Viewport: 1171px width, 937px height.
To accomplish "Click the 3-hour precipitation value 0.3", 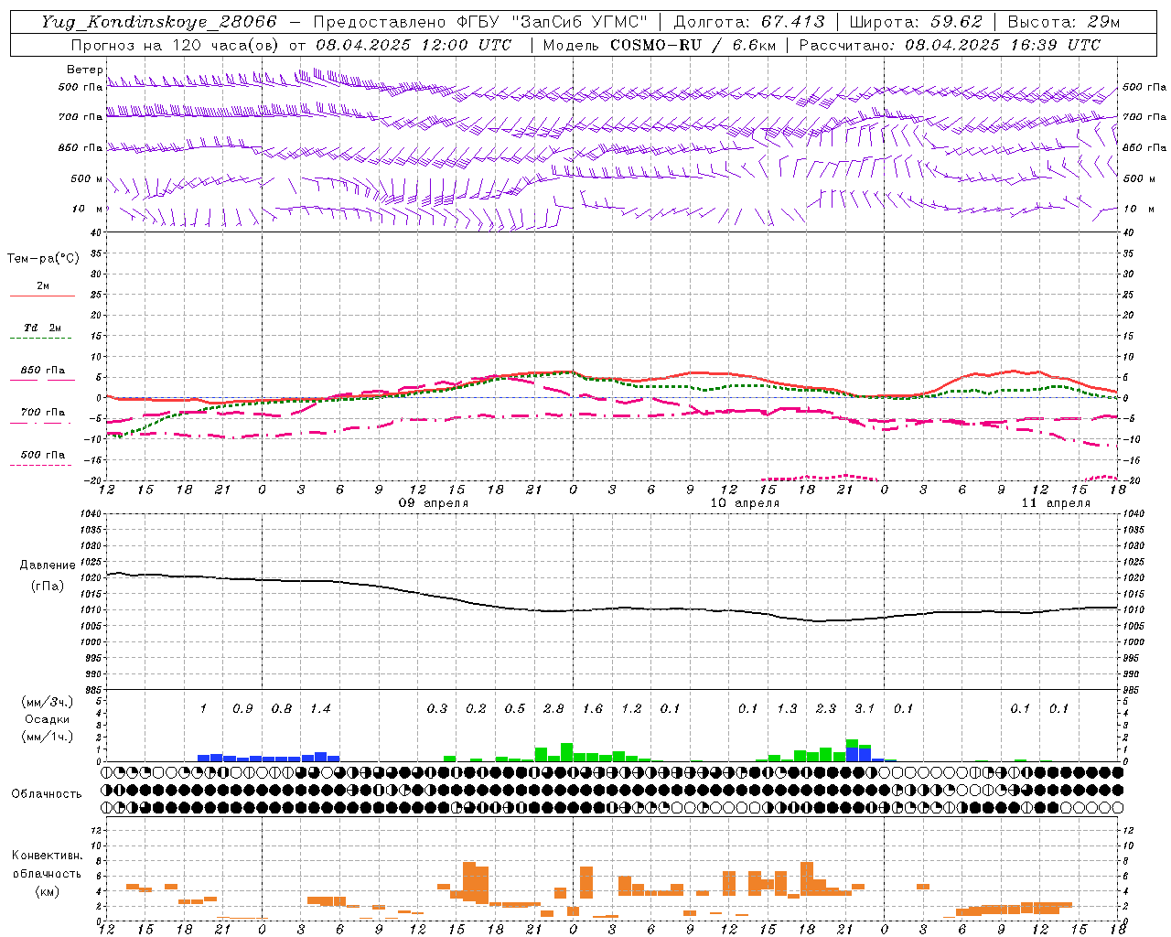I will (x=437, y=709).
